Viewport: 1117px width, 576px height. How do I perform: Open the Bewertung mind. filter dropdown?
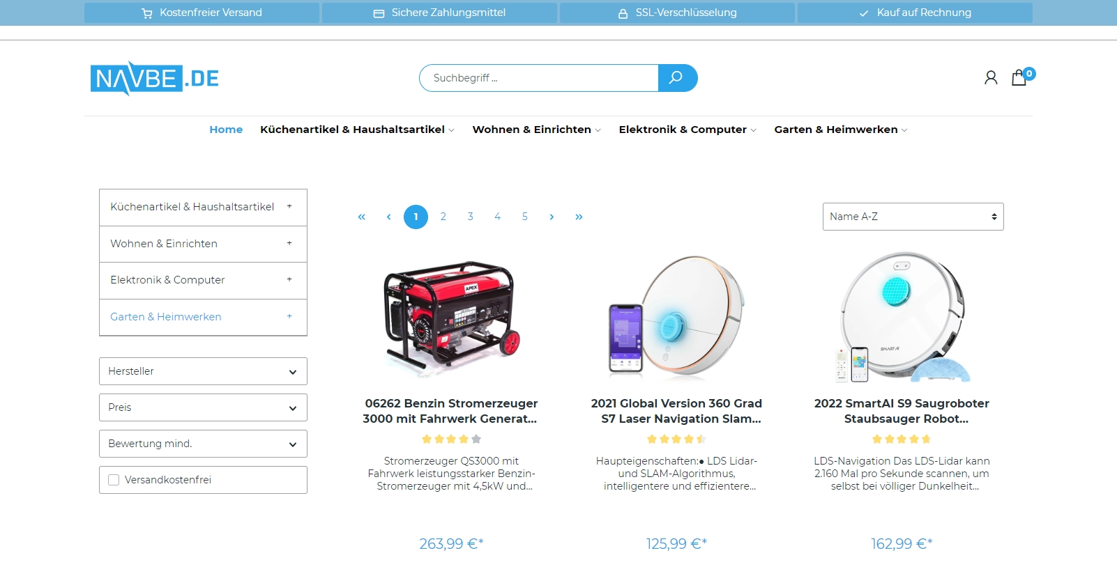pos(203,444)
